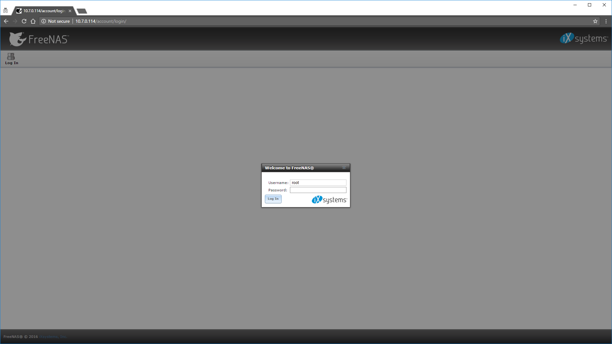The width and height of the screenshot is (612, 344).
Task: Click the Not secure site info icon
Action: click(x=44, y=21)
